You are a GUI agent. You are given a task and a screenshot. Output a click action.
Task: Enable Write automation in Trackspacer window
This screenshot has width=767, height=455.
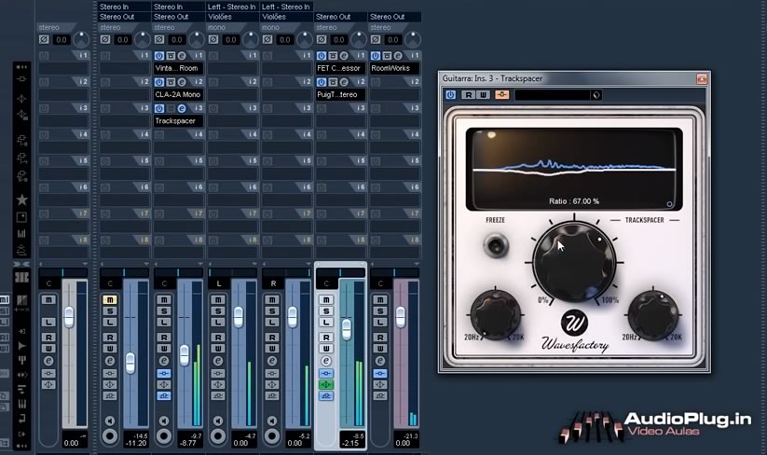(x=483, y=95)
